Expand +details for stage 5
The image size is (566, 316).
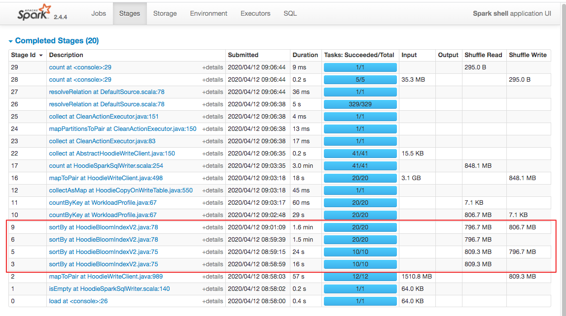[x=212, y=252]
